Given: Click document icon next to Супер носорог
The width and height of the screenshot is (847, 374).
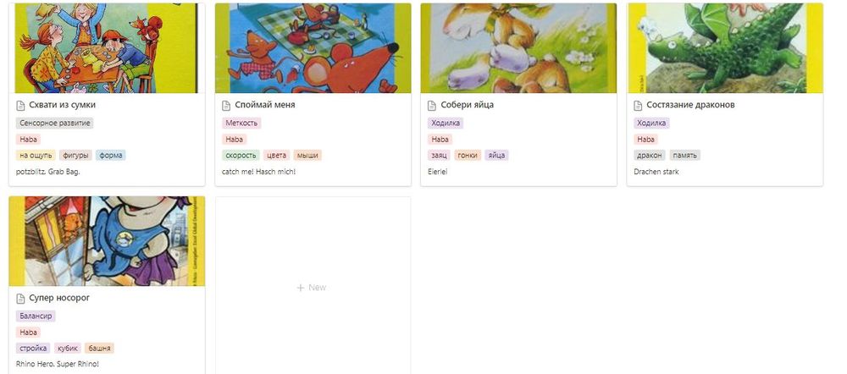Looking at the screenshot, I should [x=20, y=299].
